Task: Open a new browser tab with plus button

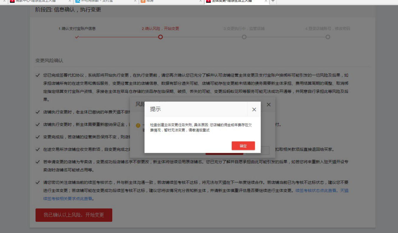Action: tap(273, 1)
